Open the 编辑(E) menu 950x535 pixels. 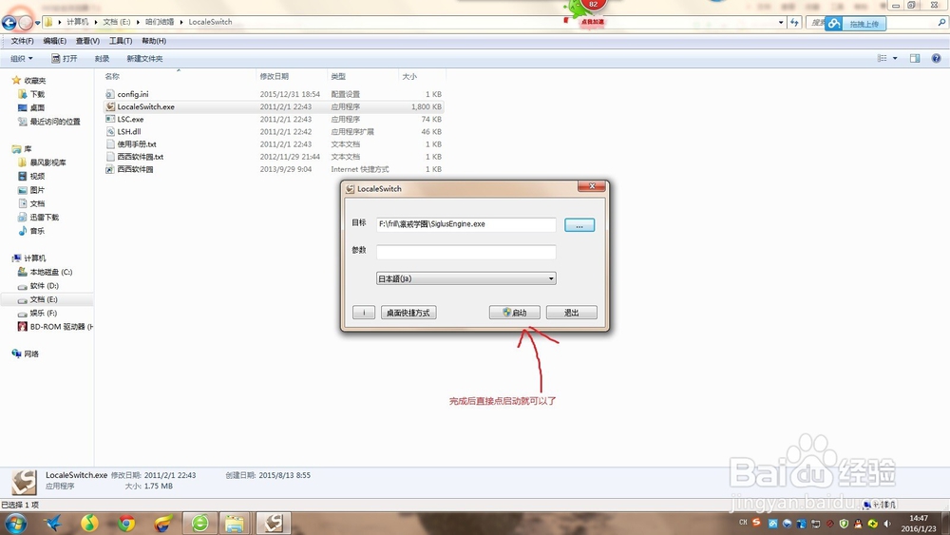click(x=54, y=41)
